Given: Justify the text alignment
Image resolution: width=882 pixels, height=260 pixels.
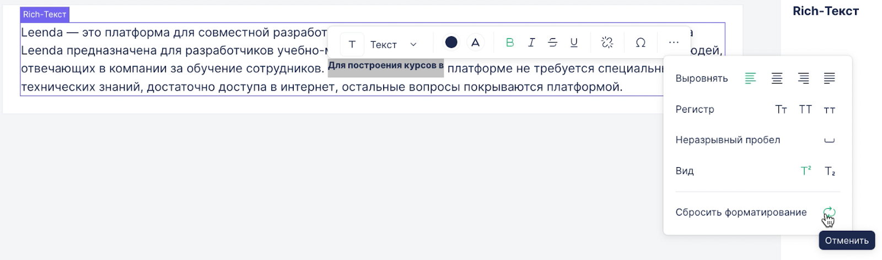Looking at the screenshot, I should 829,79.
